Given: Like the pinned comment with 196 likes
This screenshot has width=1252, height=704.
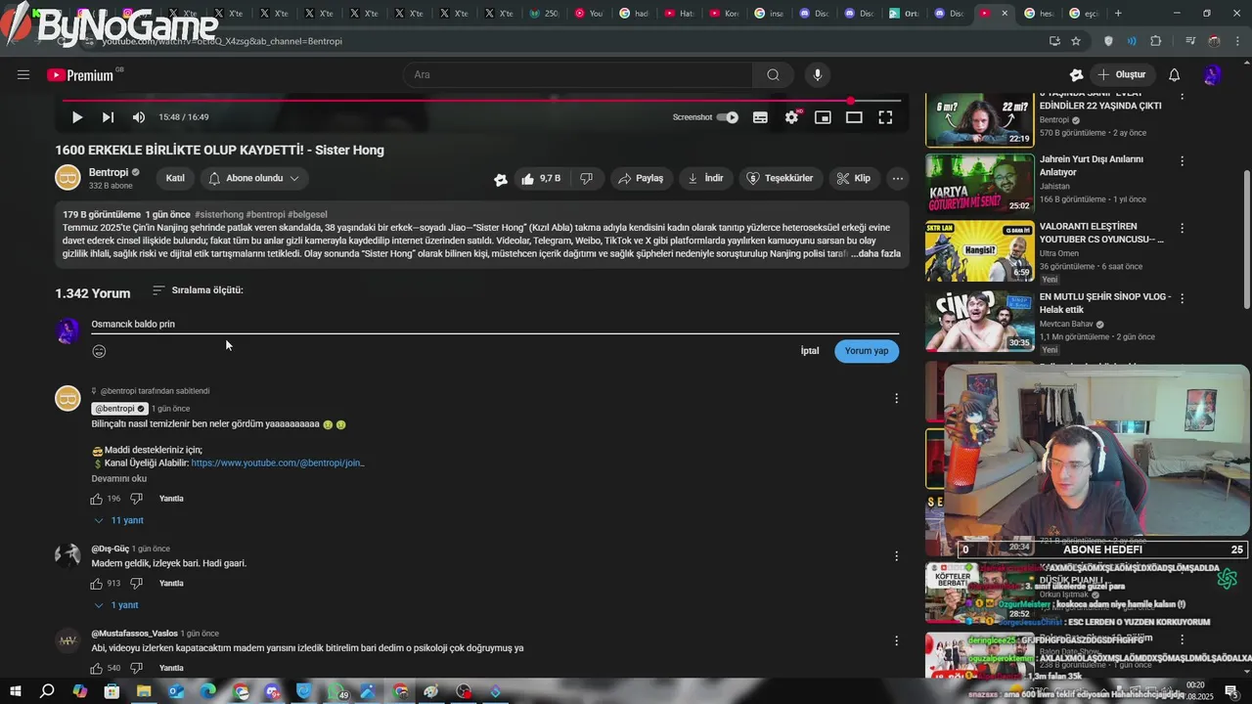Looking at the screenshot, I should pyautogui.click(x=97, y=499).
